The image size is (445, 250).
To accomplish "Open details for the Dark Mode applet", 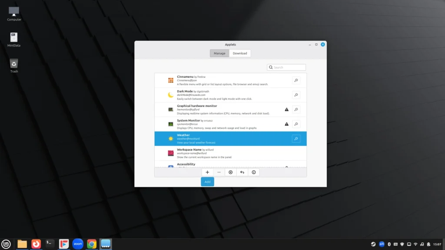I will [296, 95].
